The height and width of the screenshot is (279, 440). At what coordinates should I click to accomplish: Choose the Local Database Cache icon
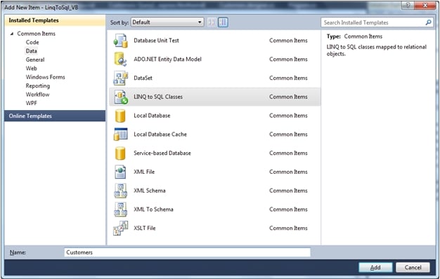pos(121,135)
